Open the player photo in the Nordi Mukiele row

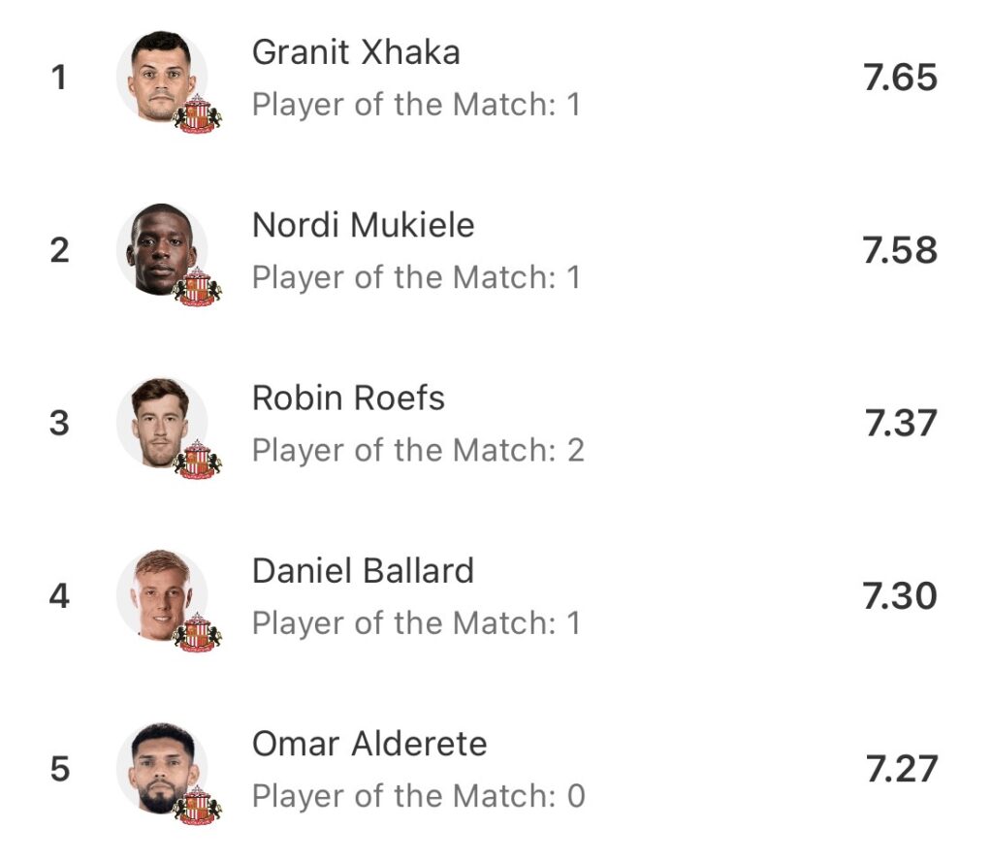160,248
